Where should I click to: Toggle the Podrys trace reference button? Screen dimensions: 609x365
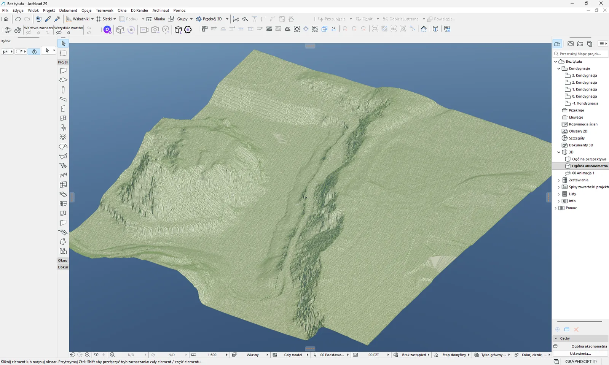pyautogui.click(x=128, y=19)
